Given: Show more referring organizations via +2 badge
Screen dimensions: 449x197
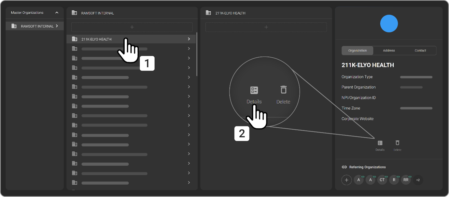Looking at the screenshot, I should coord(418,180).
